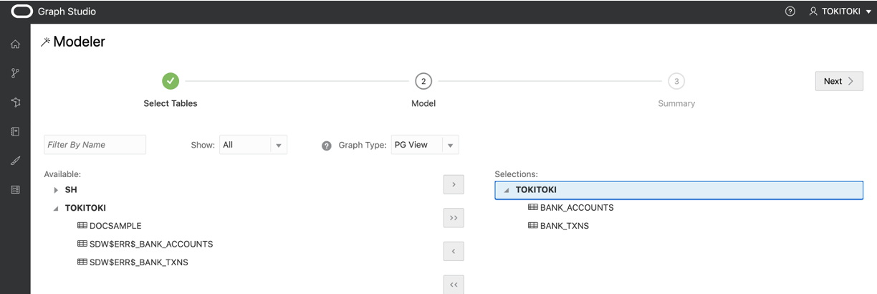877x294 pixels.
Task: Open the Show filter dropdown
Action: (x=253, y=145)
